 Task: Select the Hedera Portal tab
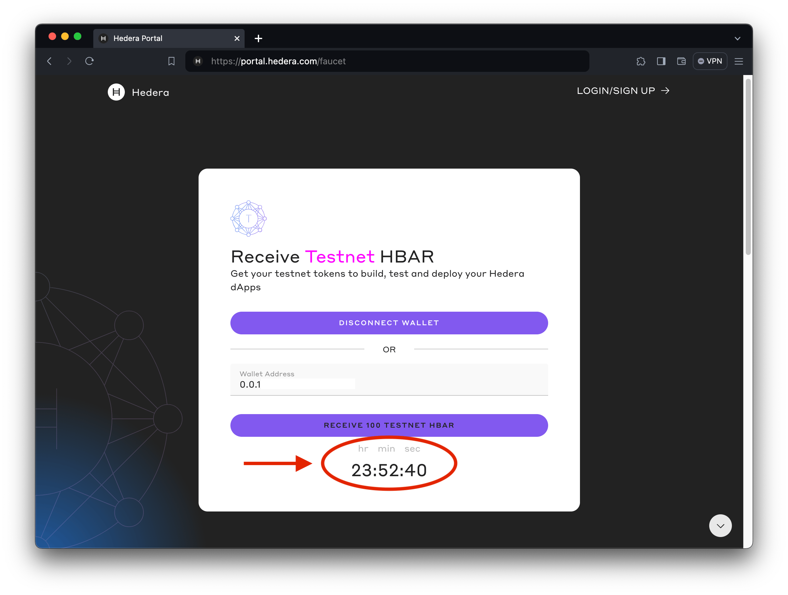pyautogui.click(x=169, y=38)
